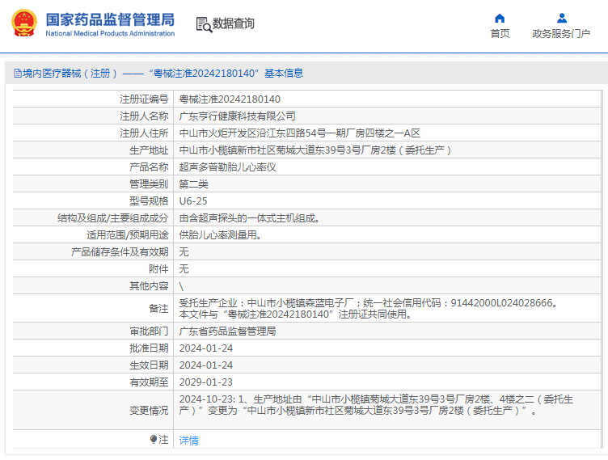
Task: Click 结构及组成/主要组成成分 label
Action: coord(113,218)
